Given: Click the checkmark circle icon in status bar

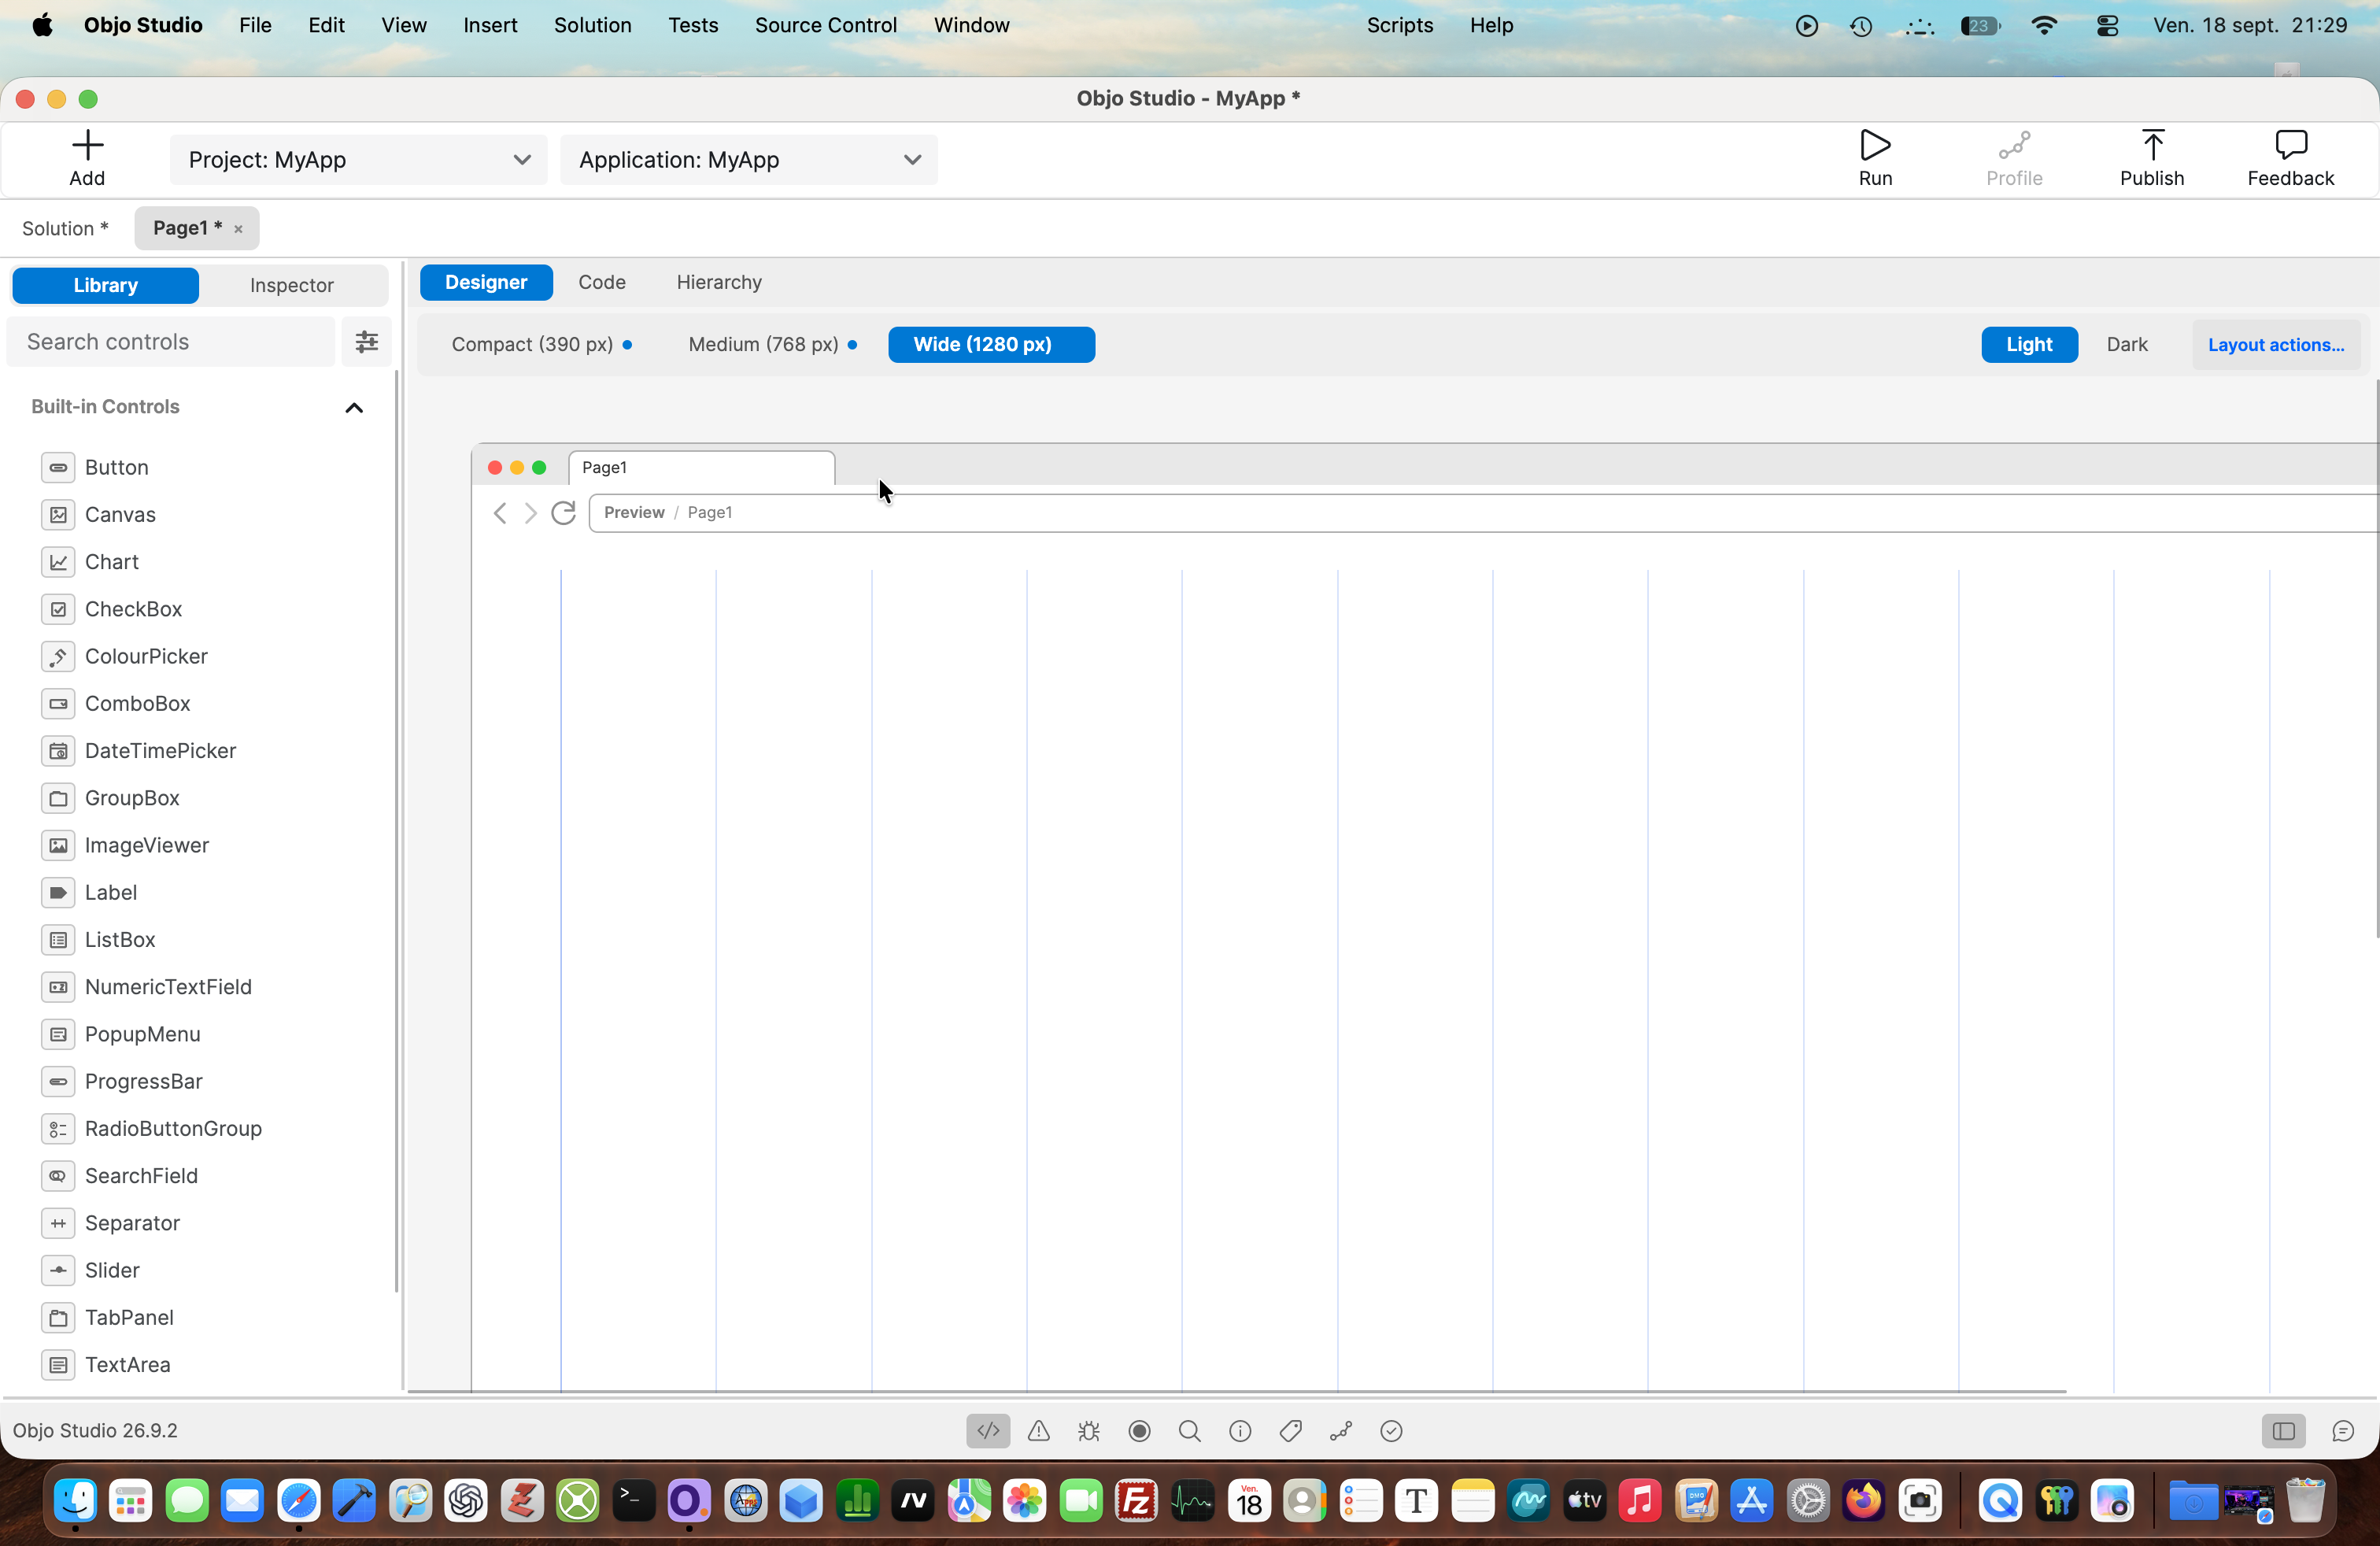Looking at the screenshot, I should [x=1391, y=1430].
